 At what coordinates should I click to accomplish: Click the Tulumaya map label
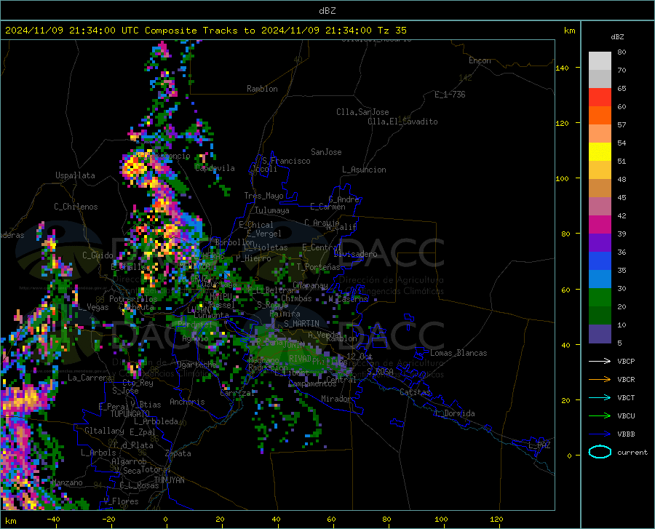click(x=272, y=210)
